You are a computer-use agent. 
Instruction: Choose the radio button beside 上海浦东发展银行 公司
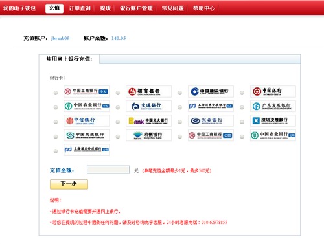(56, 151)
